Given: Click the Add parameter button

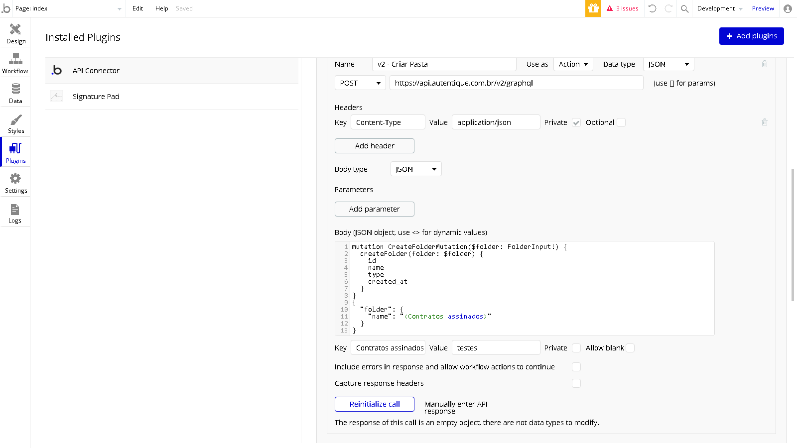Looking at the screenshot, I should 375,209.
